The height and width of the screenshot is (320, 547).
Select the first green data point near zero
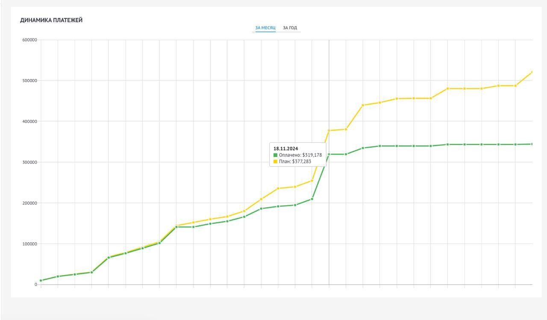point(41,281)
